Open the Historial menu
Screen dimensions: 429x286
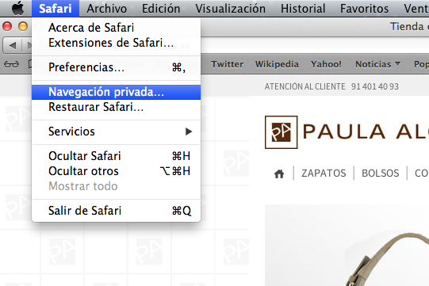pyautogui.click(x=303, y=9)
